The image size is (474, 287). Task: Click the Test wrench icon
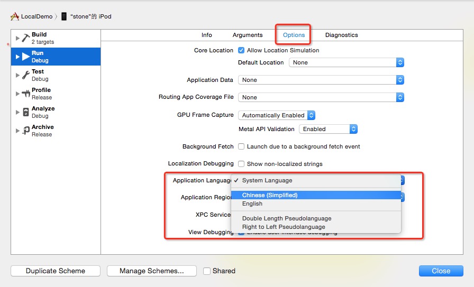point(26,75)
